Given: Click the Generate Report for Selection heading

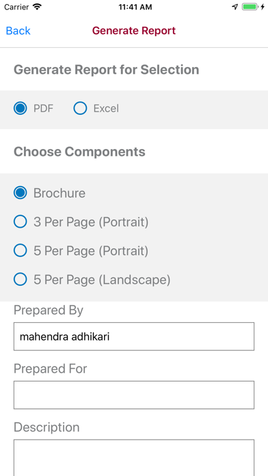Looking at the screenshot, I should coord(107,70).
